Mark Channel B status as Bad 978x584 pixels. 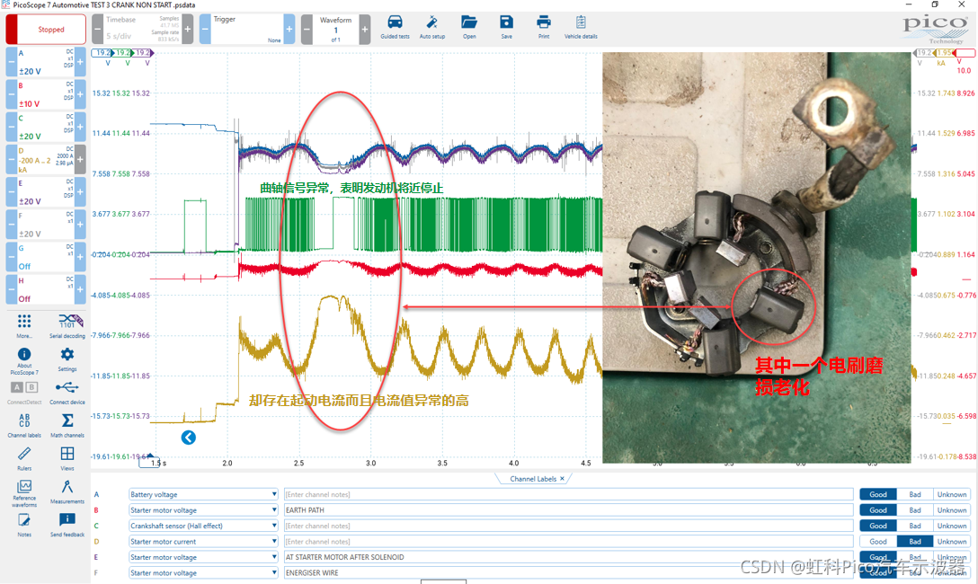point(915,509)
